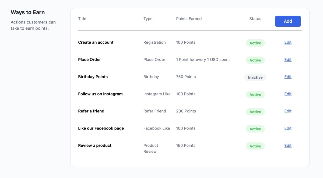323x178 pixels.
Task: Edit the "Review a product" rule
Action: [287, 145]
